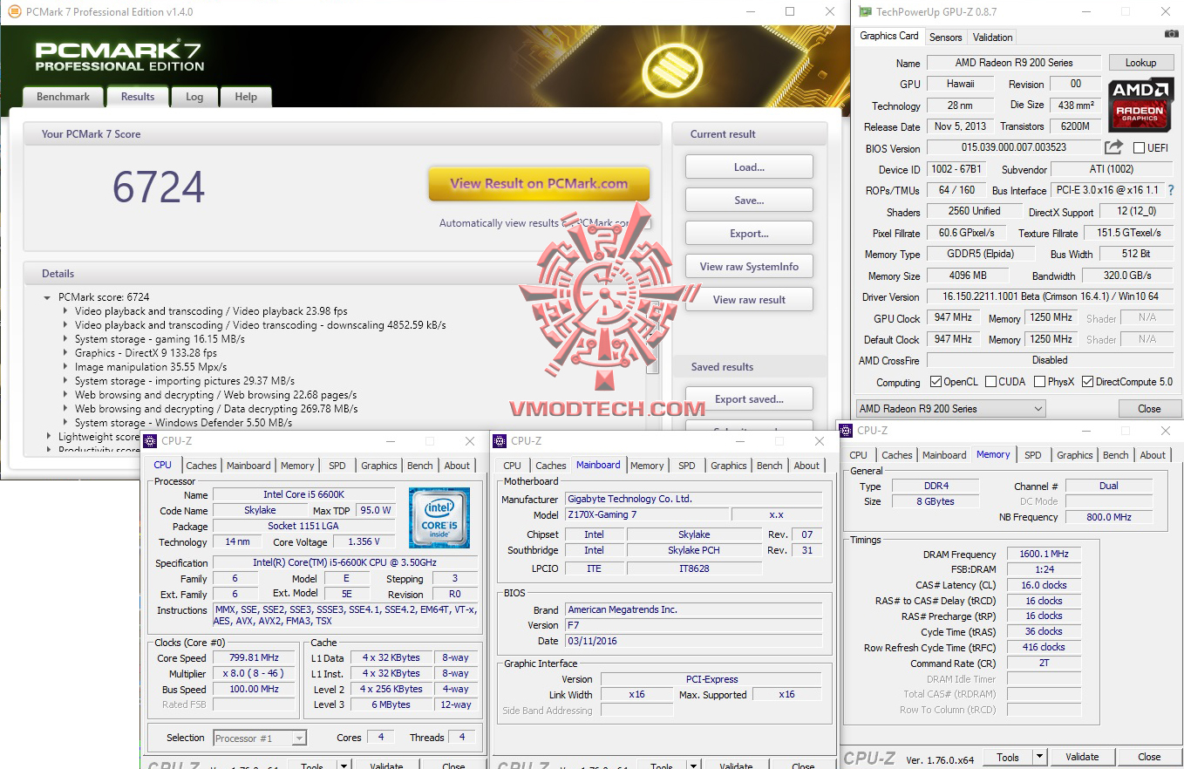This screenshot has width=1184, height=769.
Task: Expand the Data decrypting 269.78 MB/s row
Action: tap(65, 409)
